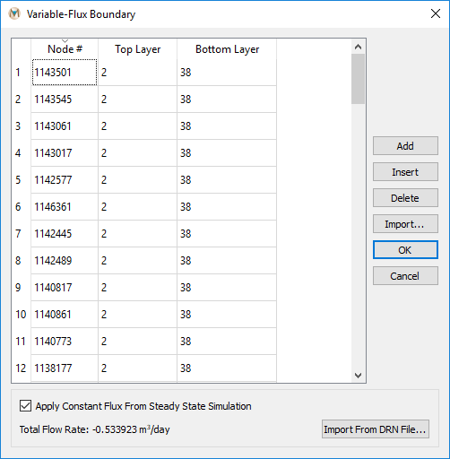Sort by the Node # column header
The height and width of the screenshot is (459, 450).
click(x=65, y=49)
